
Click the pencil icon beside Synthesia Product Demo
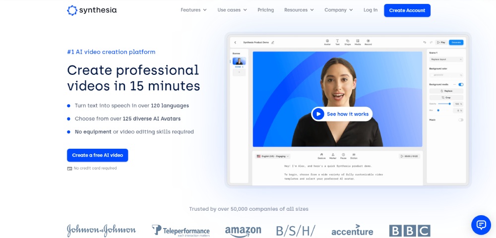click(273, 42)
